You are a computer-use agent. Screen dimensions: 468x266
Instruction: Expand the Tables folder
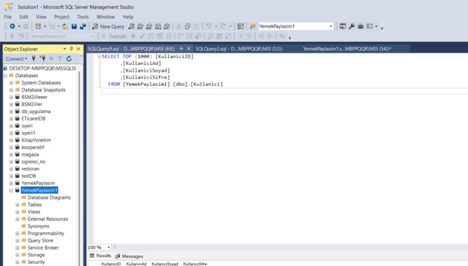tap(18, 204)
